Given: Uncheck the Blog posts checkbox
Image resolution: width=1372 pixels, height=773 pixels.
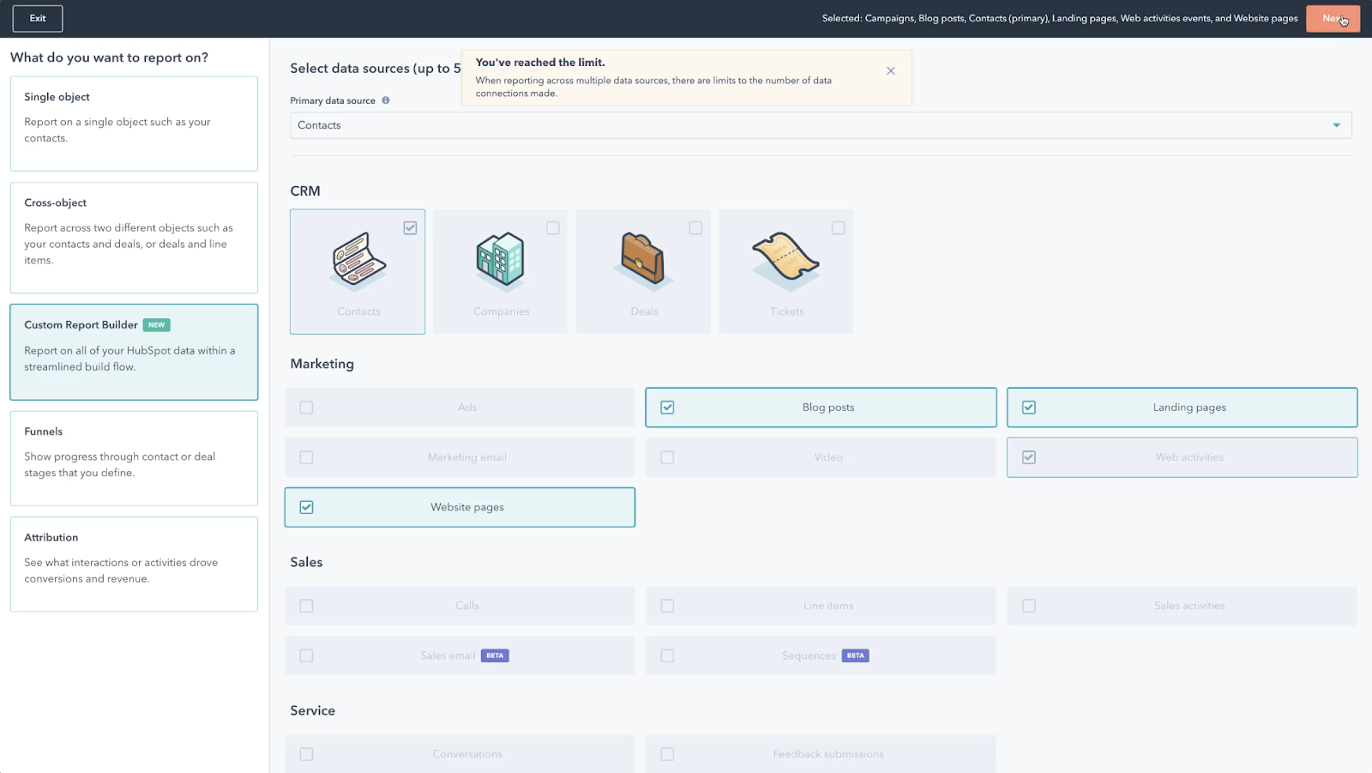Looking at the screenshot, I should click(x=667, y=408).
